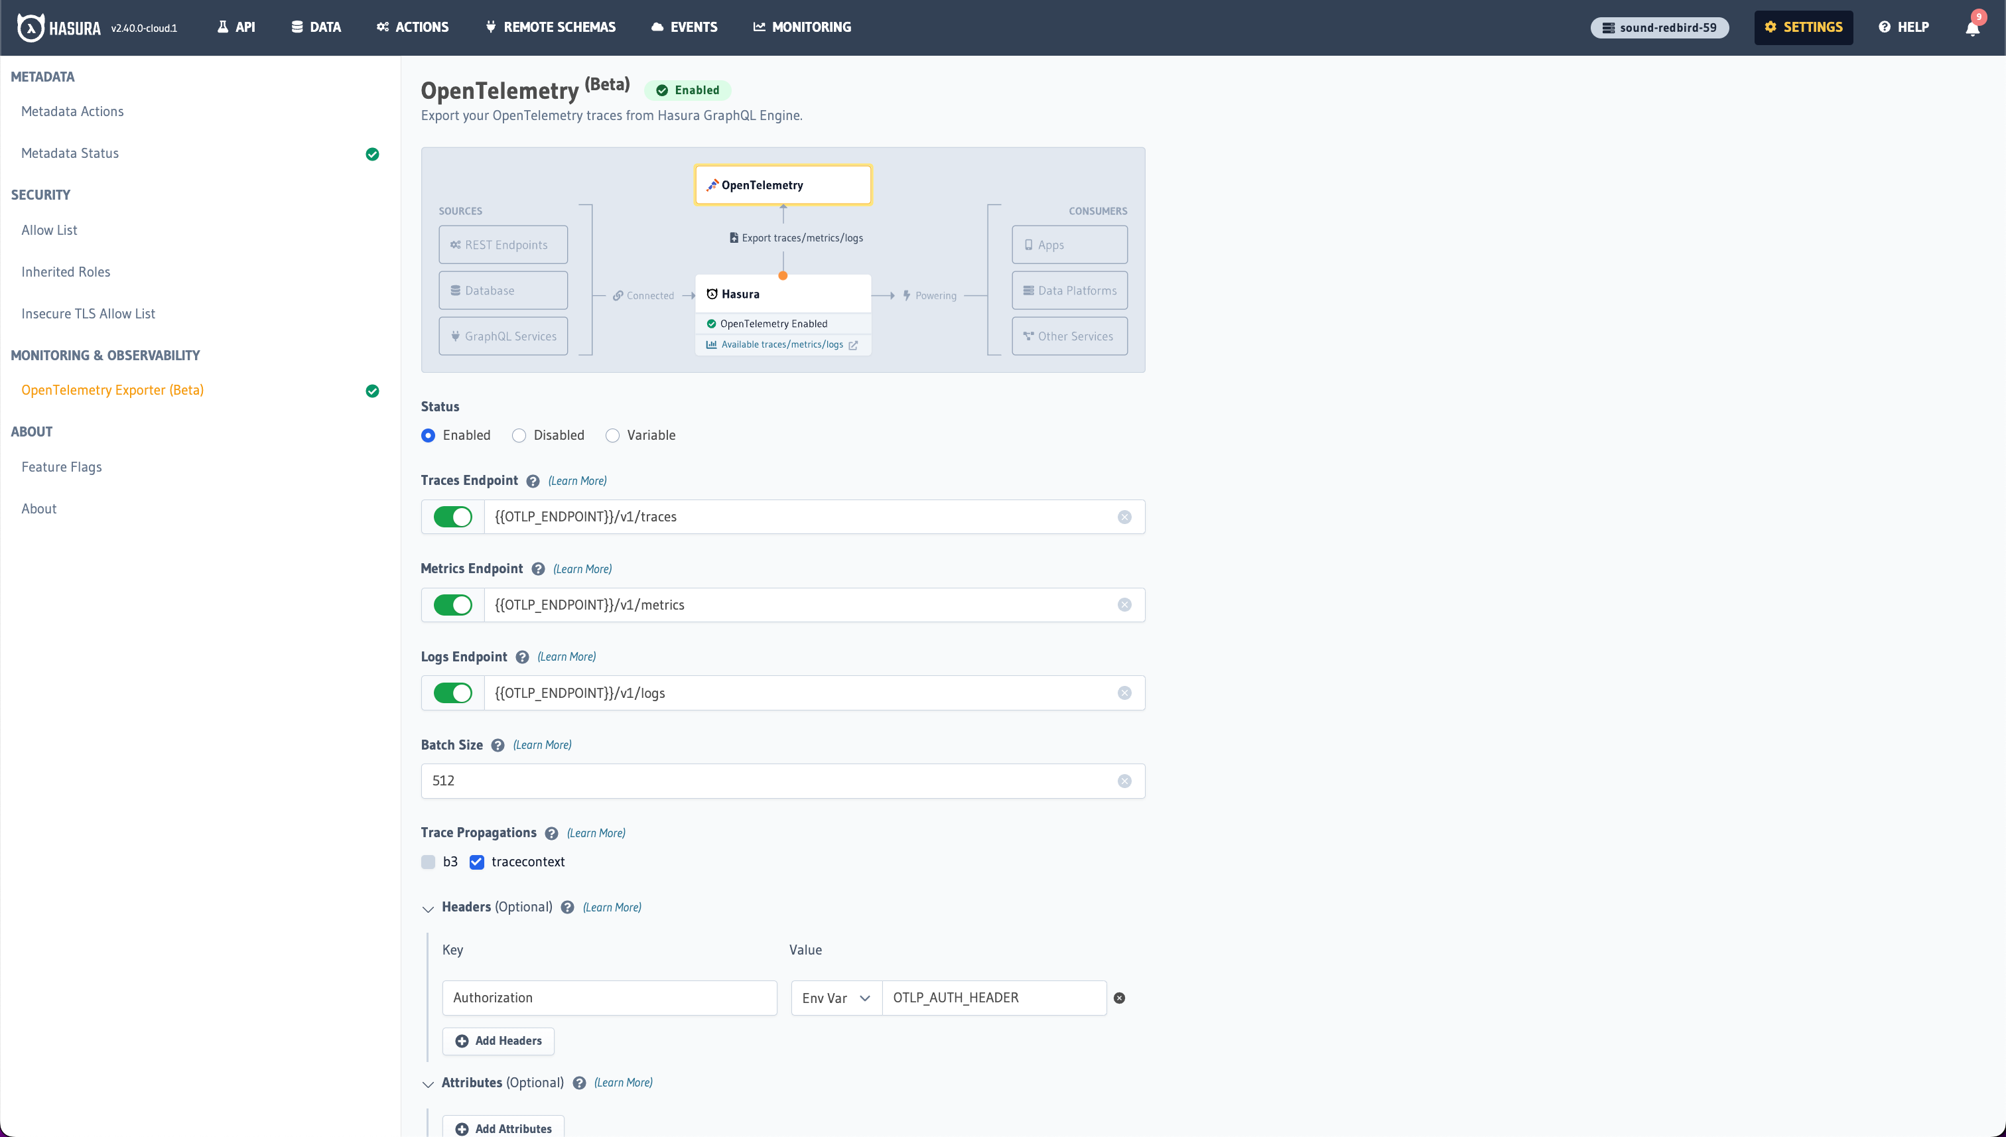Click help icon next to Traces Endpoint
The height and width of the screenshot is (1137, 2006).
tap(533, 481)
